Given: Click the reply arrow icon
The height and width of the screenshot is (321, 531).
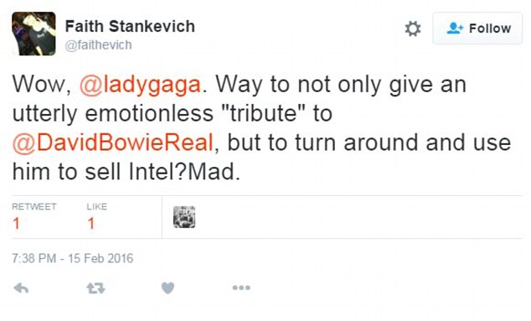Looking at the screenshot, I should [x=21, y=288].
